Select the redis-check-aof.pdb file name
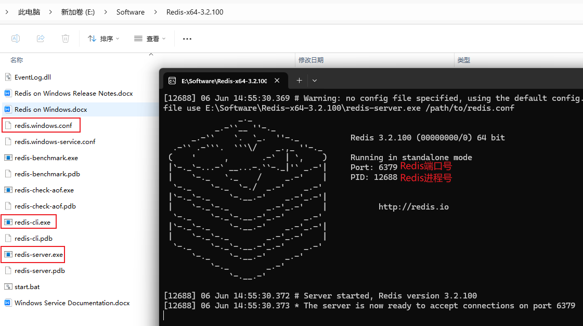Viewport: 583px width, 326px height. point(45,206)
